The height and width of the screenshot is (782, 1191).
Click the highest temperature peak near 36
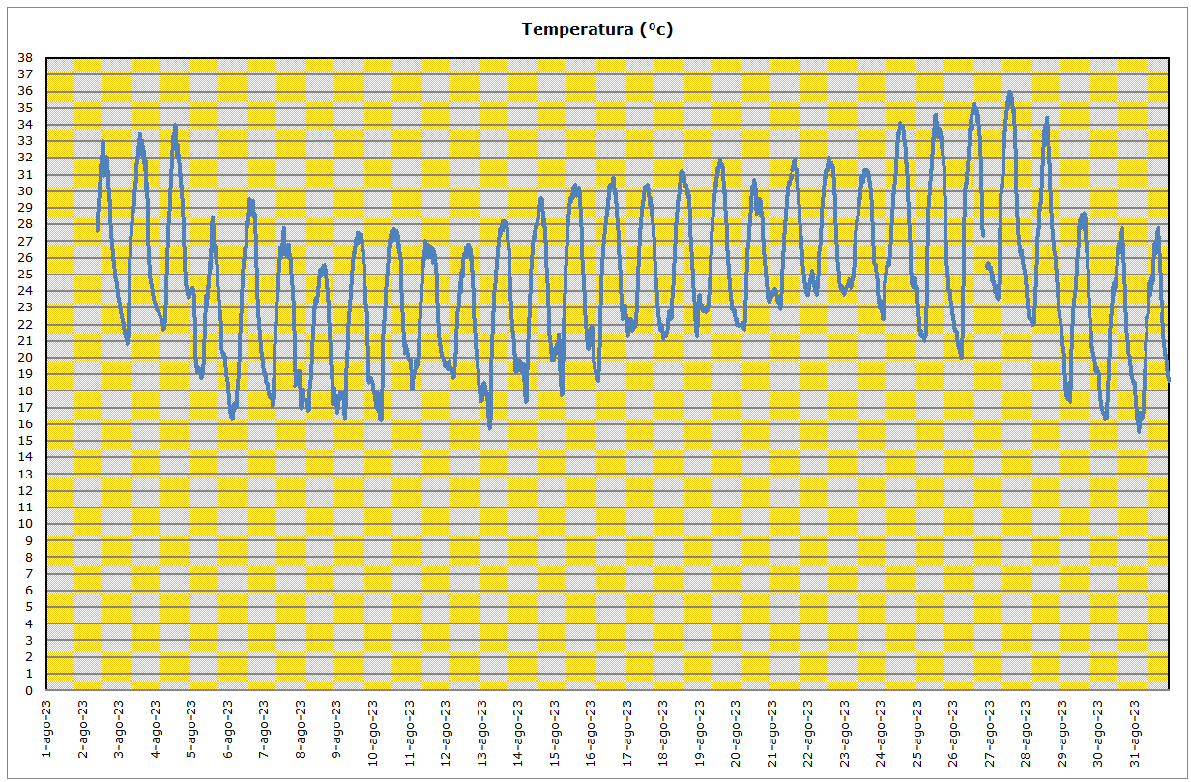(x=1009, y=94)
